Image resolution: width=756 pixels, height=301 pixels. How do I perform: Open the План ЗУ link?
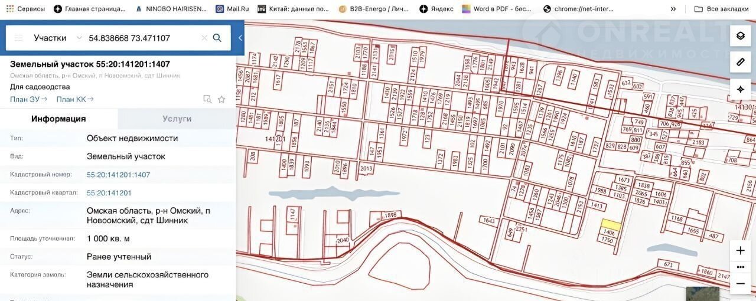pyautogui.click(x=28, y=99)
